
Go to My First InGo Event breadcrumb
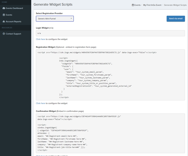(x=152, y=5)
